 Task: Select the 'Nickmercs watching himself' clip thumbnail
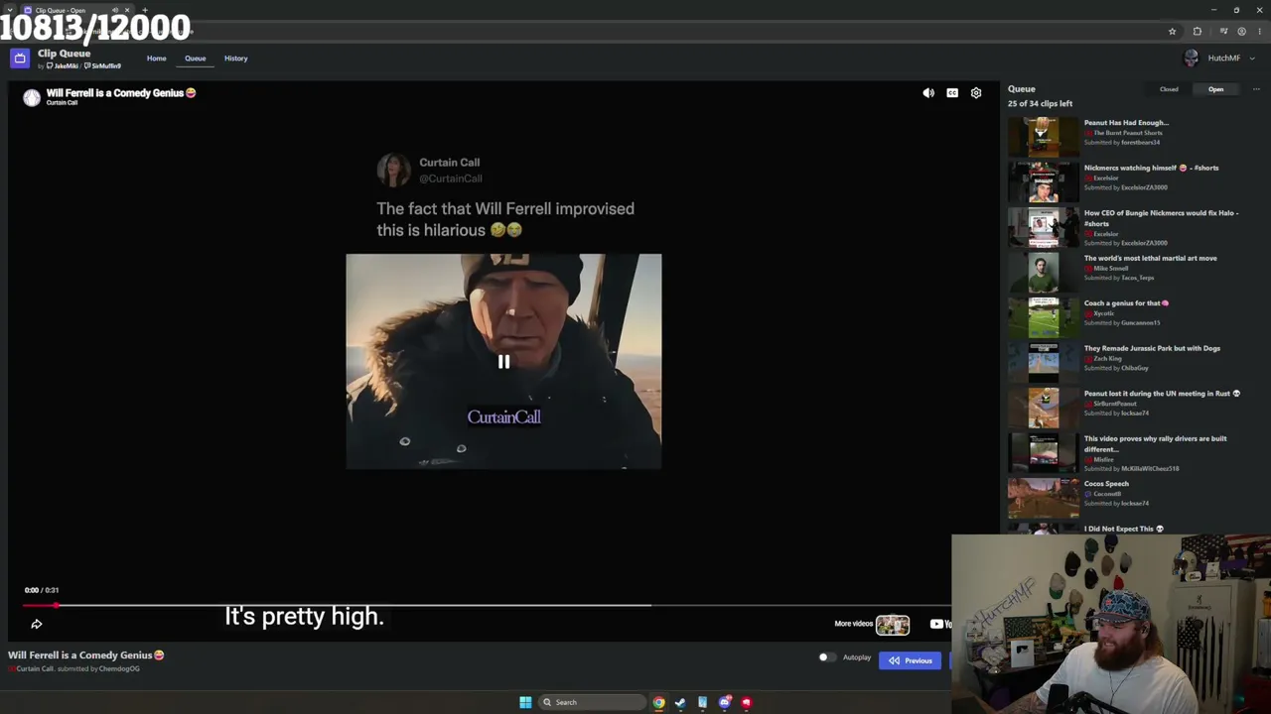(1044, 181)
